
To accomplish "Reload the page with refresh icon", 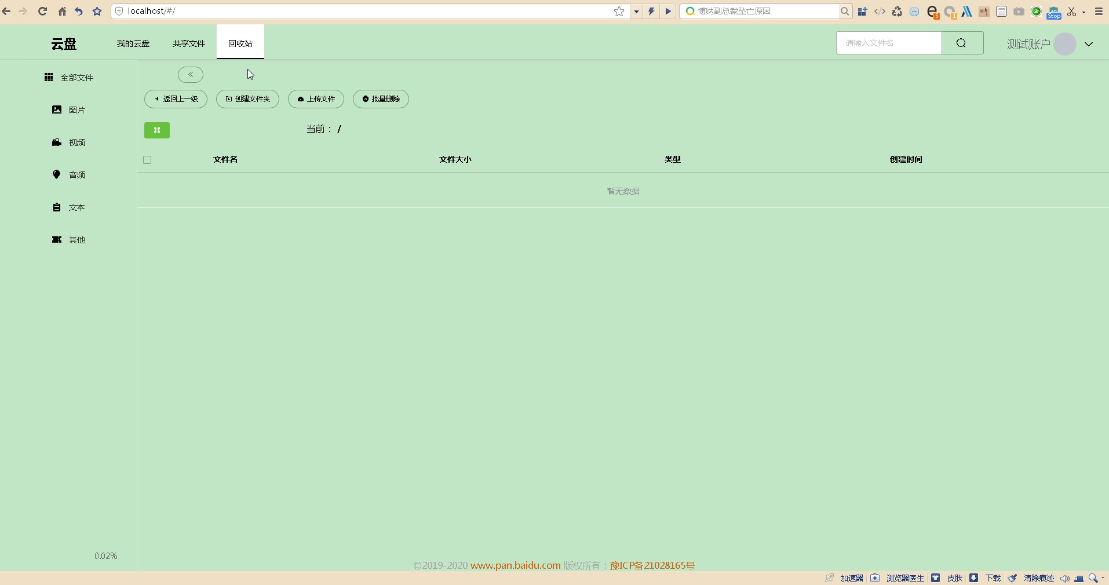I will (42, 11).
